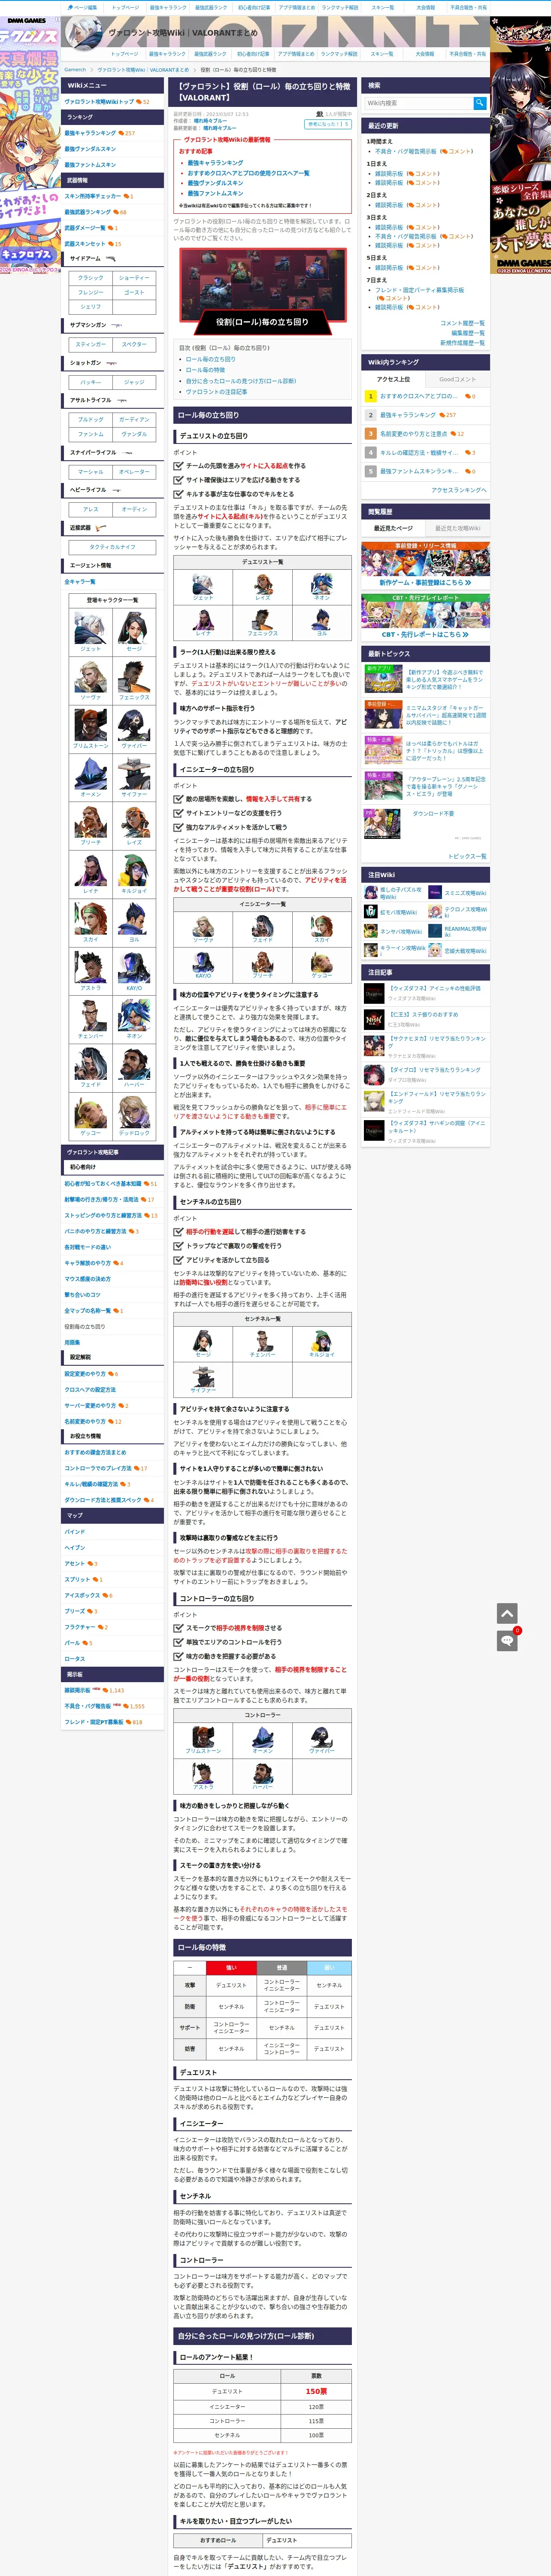Select the 最近見たページ history tab
Image resolution: width=551 pixels, height=2576 pixels.
coord(393,528)
